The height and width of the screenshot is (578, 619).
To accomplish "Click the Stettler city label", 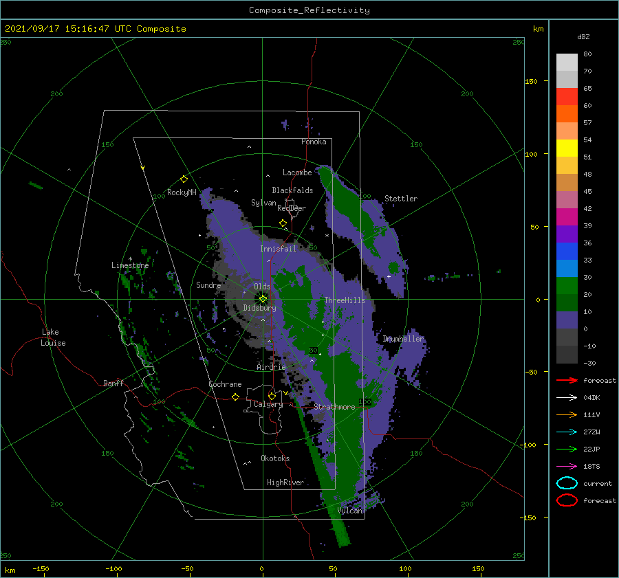I will pyautogui.click(x=401, y=199).
